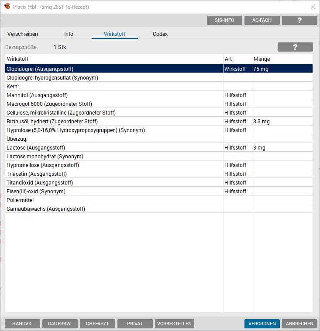This screenshot has width=320, height=331.
Task: Click the Wirkstoff Art cell for Clopidogrel
Action: (237, 69)
